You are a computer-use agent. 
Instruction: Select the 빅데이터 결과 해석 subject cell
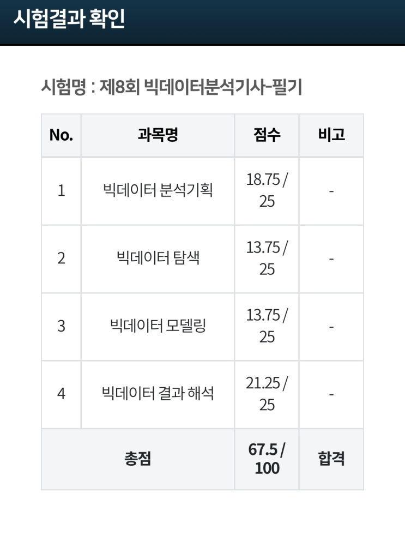[x=158, y=394]
